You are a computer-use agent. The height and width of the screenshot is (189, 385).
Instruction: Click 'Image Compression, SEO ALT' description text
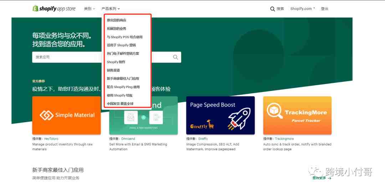[212, 147]
